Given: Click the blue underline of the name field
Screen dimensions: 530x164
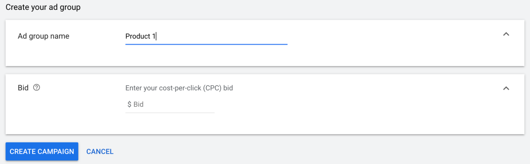Looking at the screenshot, I should (x=206, y=44).
